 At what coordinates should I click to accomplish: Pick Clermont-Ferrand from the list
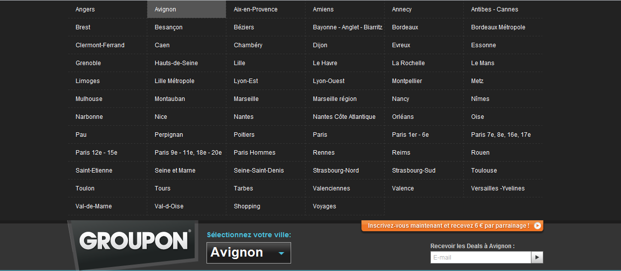click(x=100, y=45)
